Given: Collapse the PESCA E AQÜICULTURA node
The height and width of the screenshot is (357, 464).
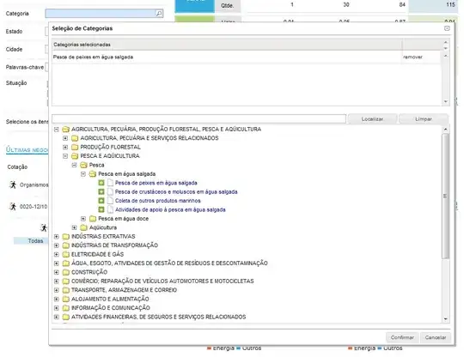Looking at the screenshot, I should (65, 156).
